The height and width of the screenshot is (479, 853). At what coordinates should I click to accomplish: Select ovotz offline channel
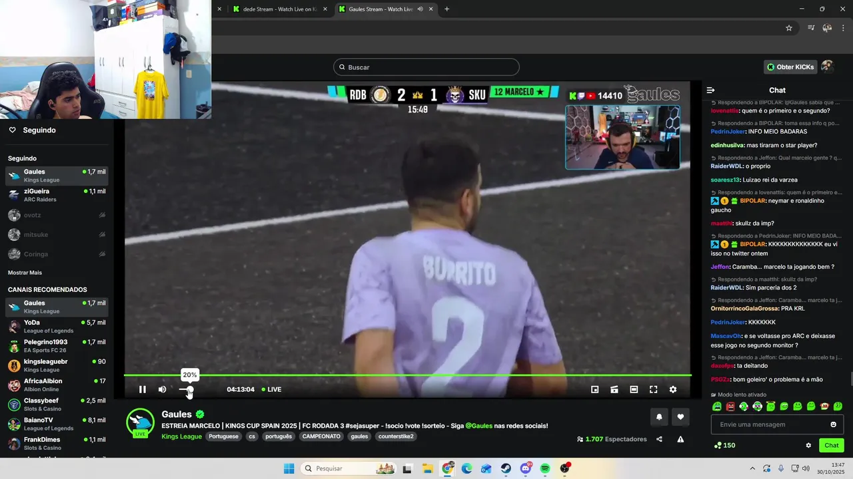(x=57, y=215)
